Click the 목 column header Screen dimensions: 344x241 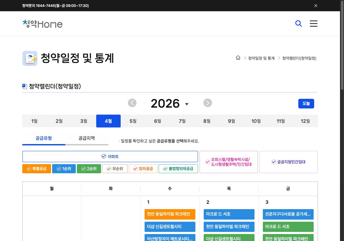click(229, 189)
